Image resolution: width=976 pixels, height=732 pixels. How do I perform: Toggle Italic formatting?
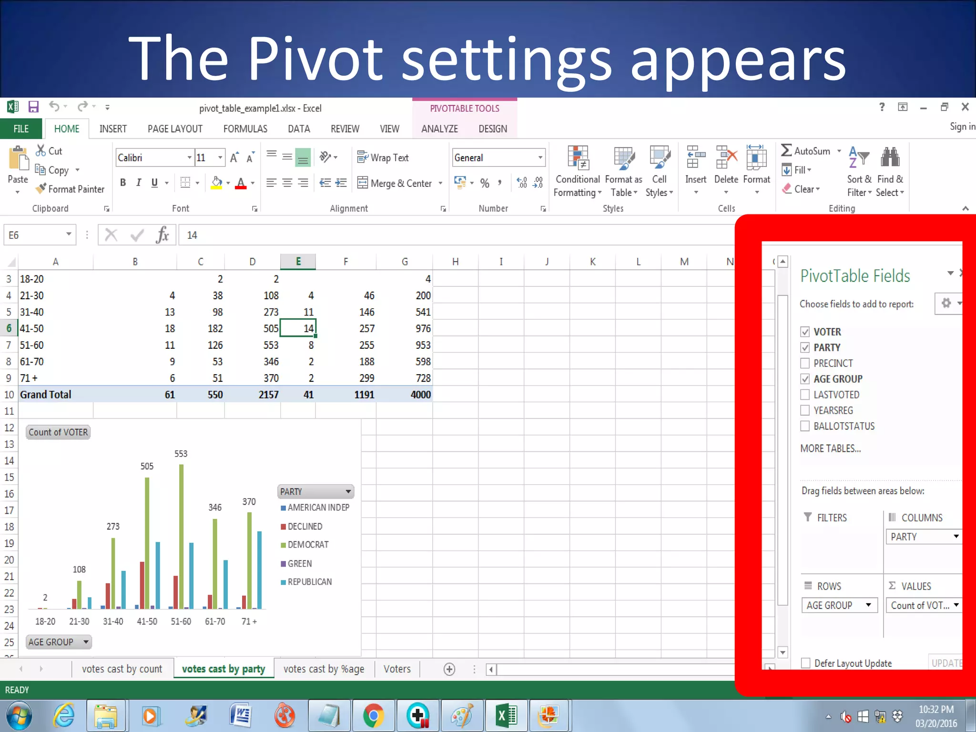coord(139,183)
